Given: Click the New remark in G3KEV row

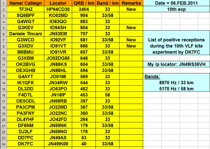Looking at the screenshot, I should [x=131, y=28].
